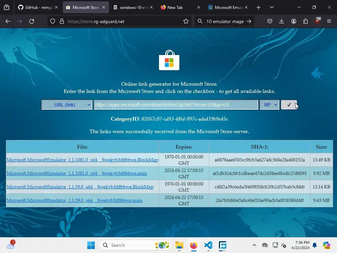The width and height of the screenshot is (337, 253).
Task: Open notification bell in system tray
Action: pyautogui.click(x=315, y=245)
